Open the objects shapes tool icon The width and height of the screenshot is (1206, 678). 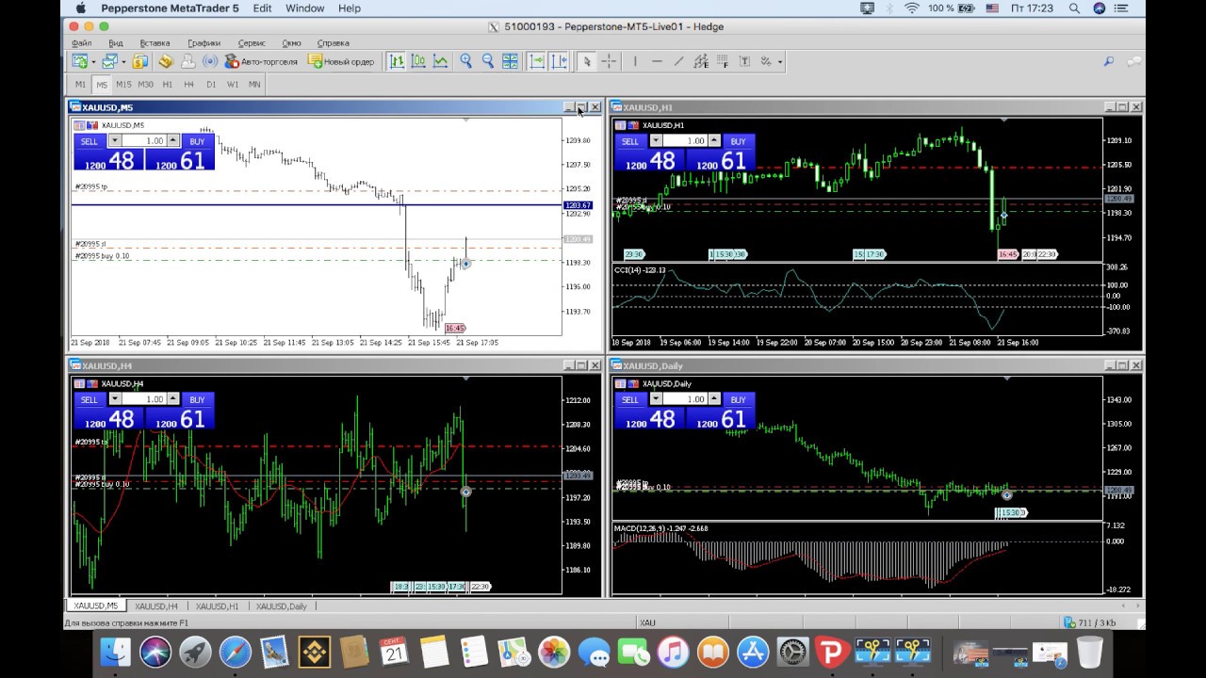click(x=765, y=61)
